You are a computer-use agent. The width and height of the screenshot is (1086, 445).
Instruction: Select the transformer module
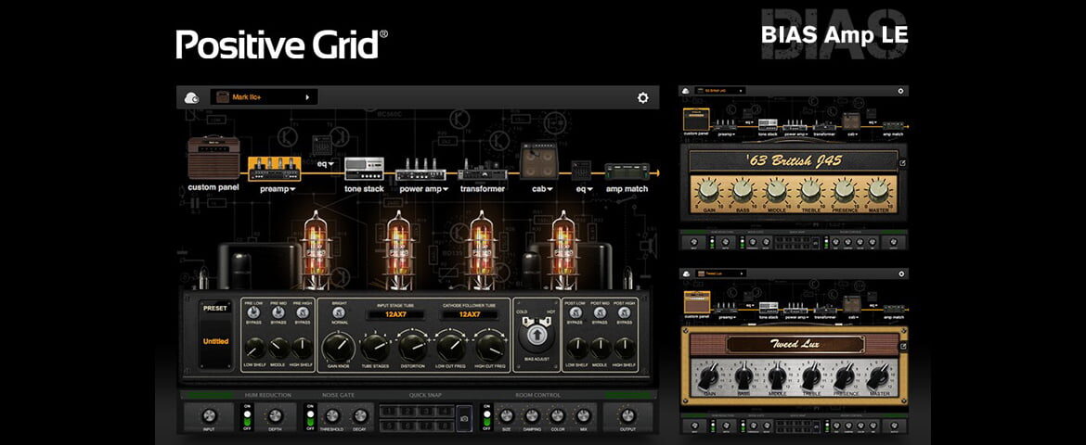coord(483,170)
